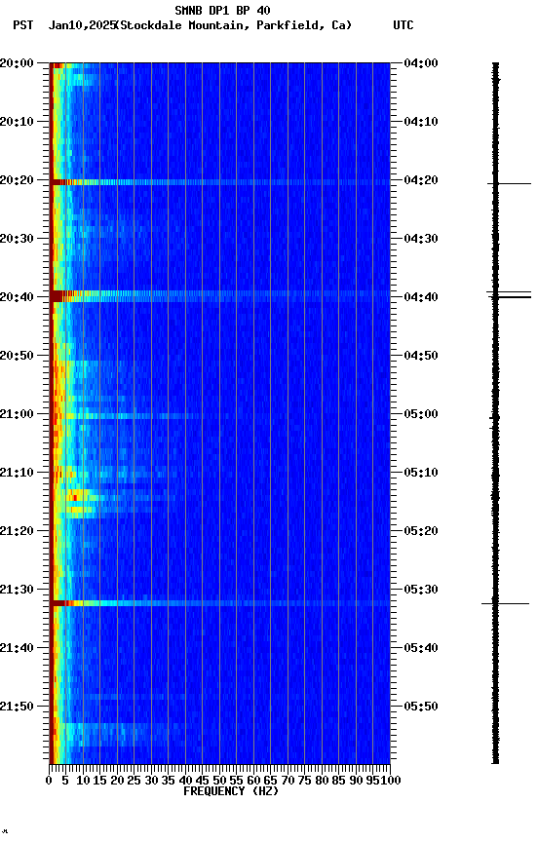
Task: Click the 04:20 UTC time label
Action: pyautogui.click(x=421, y=180)
